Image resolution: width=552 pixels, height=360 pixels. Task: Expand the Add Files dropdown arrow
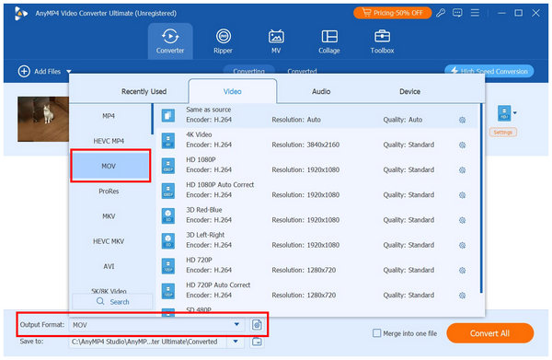click(x=69, y=72)
